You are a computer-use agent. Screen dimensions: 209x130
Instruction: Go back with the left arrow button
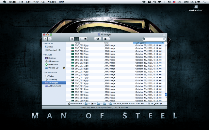[45, 39]
